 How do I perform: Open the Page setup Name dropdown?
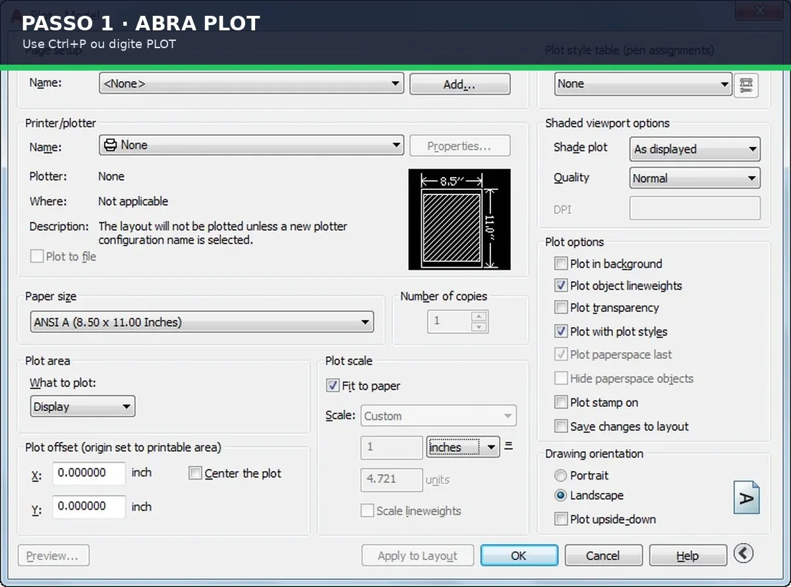tap(251, 84)
